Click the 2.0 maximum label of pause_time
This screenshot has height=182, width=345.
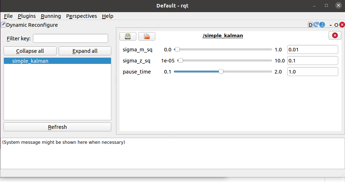tap(278, 72)
